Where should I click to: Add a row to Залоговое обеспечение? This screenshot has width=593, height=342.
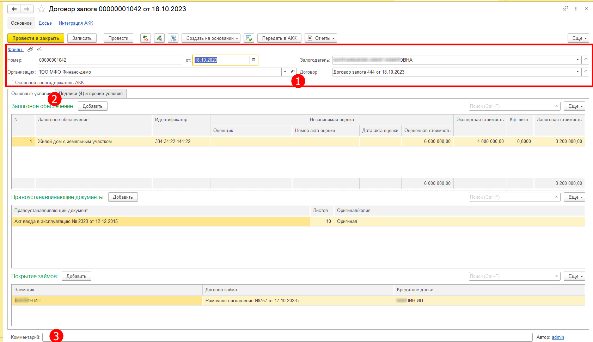click(x=93, y=106)
